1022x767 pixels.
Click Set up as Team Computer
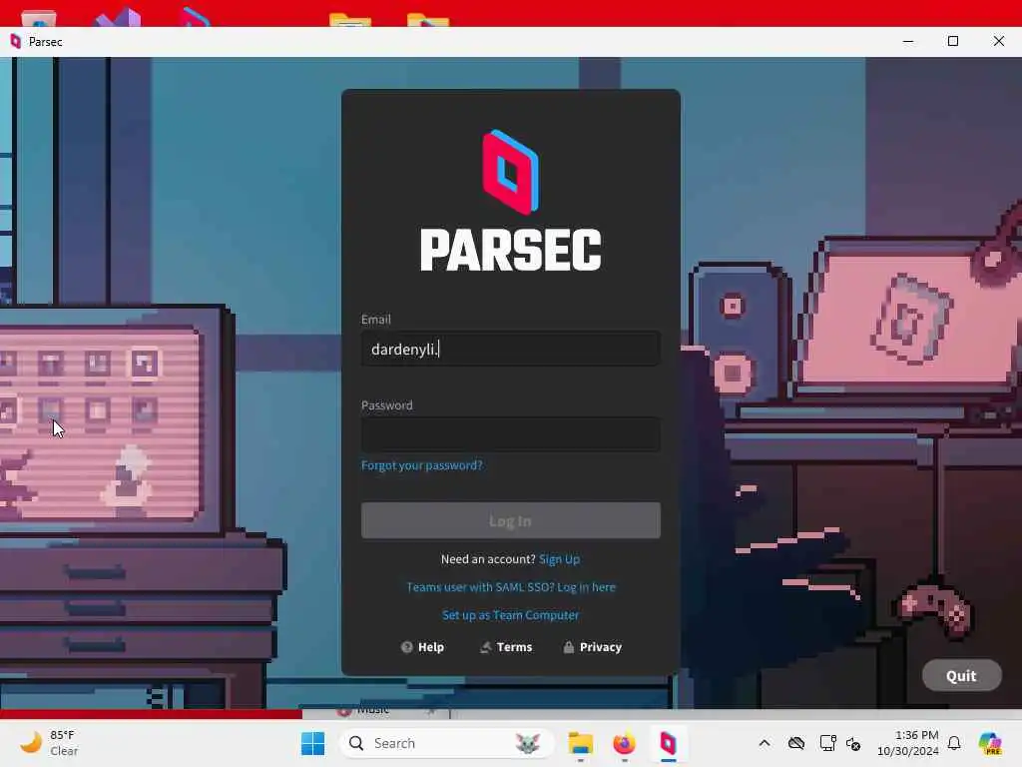click(x=510, y=615)
